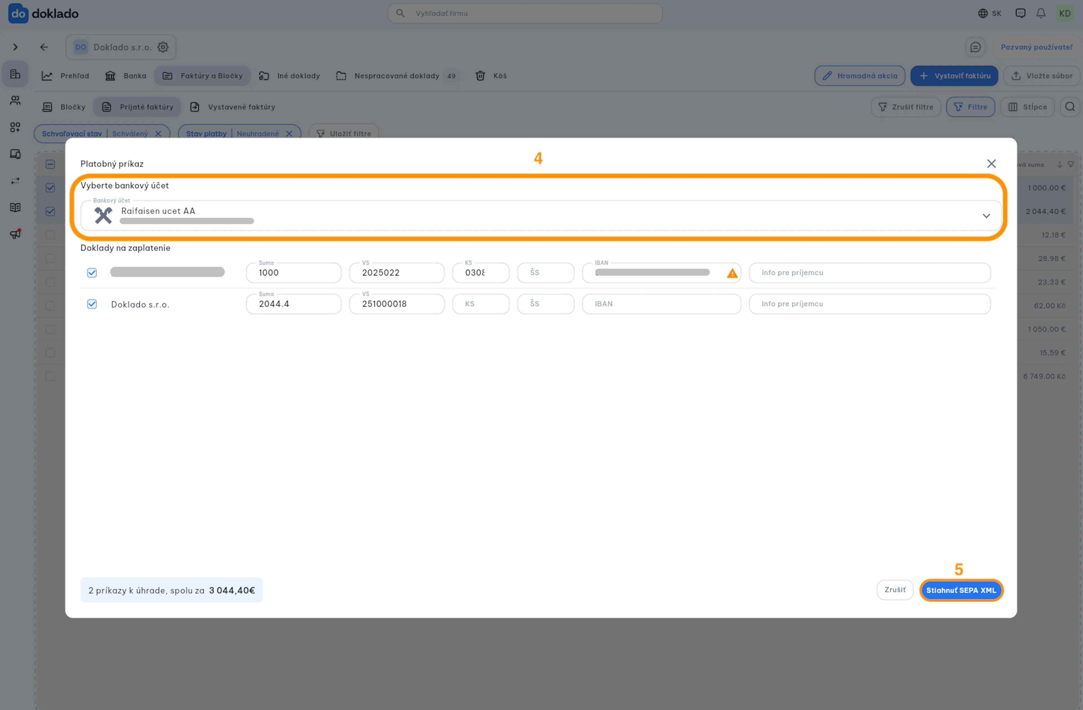Expand the left sidebar with the chevron
The width and height of the screenshot is (1083, 710).
(x=15, y=47)
